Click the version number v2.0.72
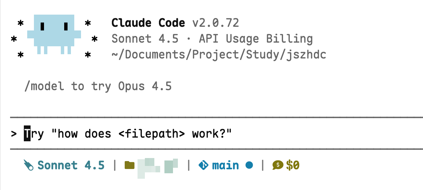The image size is (423, 190). pos(216,23)
